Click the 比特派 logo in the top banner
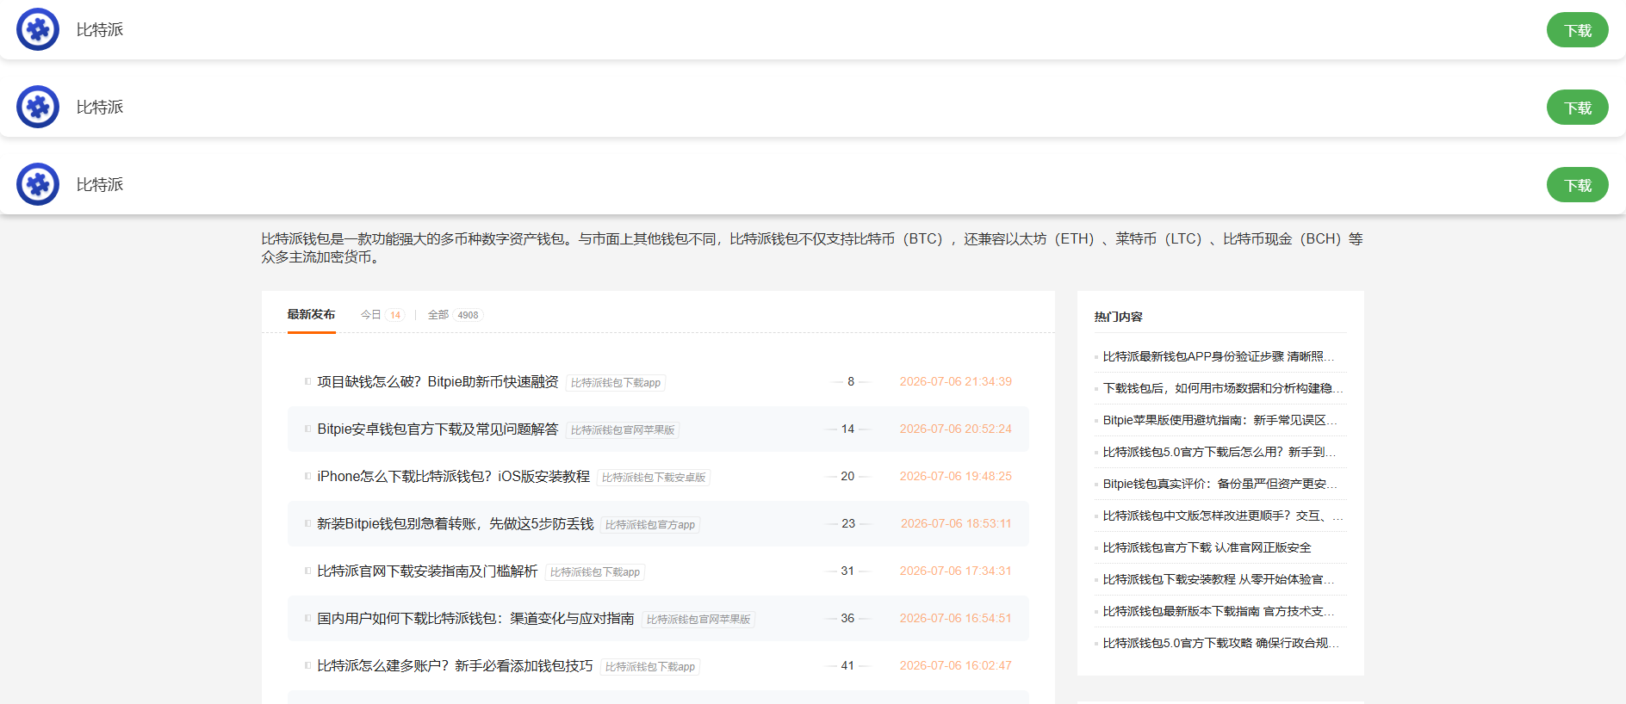Screen dimensions: 1626x704 pyautogui.click(x=38, y=29)
